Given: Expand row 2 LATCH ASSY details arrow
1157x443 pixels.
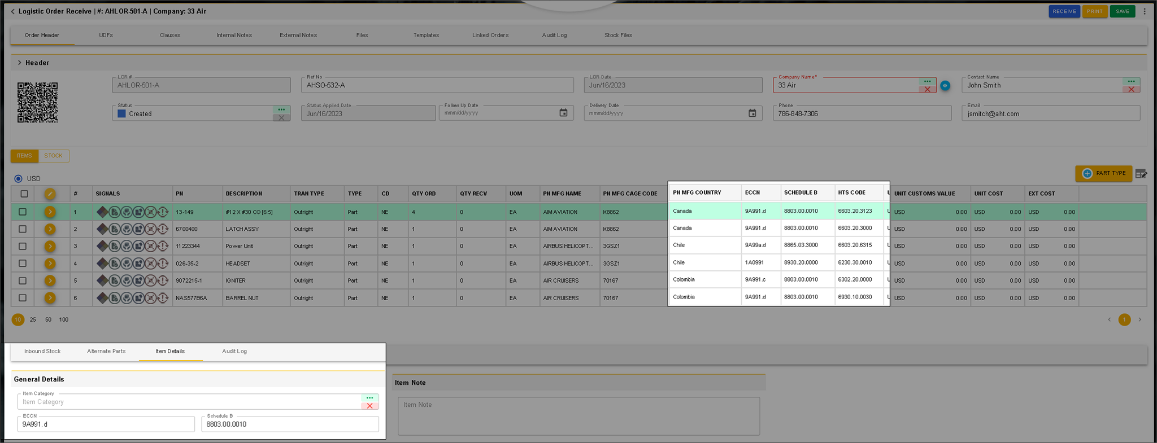Looking at the screenshot, I should 50,229.
